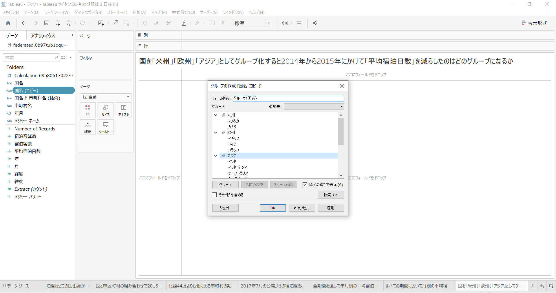Go to the Tableau start page home icon
Viewport: 556px width, 293px height.
tap(8, 23)
